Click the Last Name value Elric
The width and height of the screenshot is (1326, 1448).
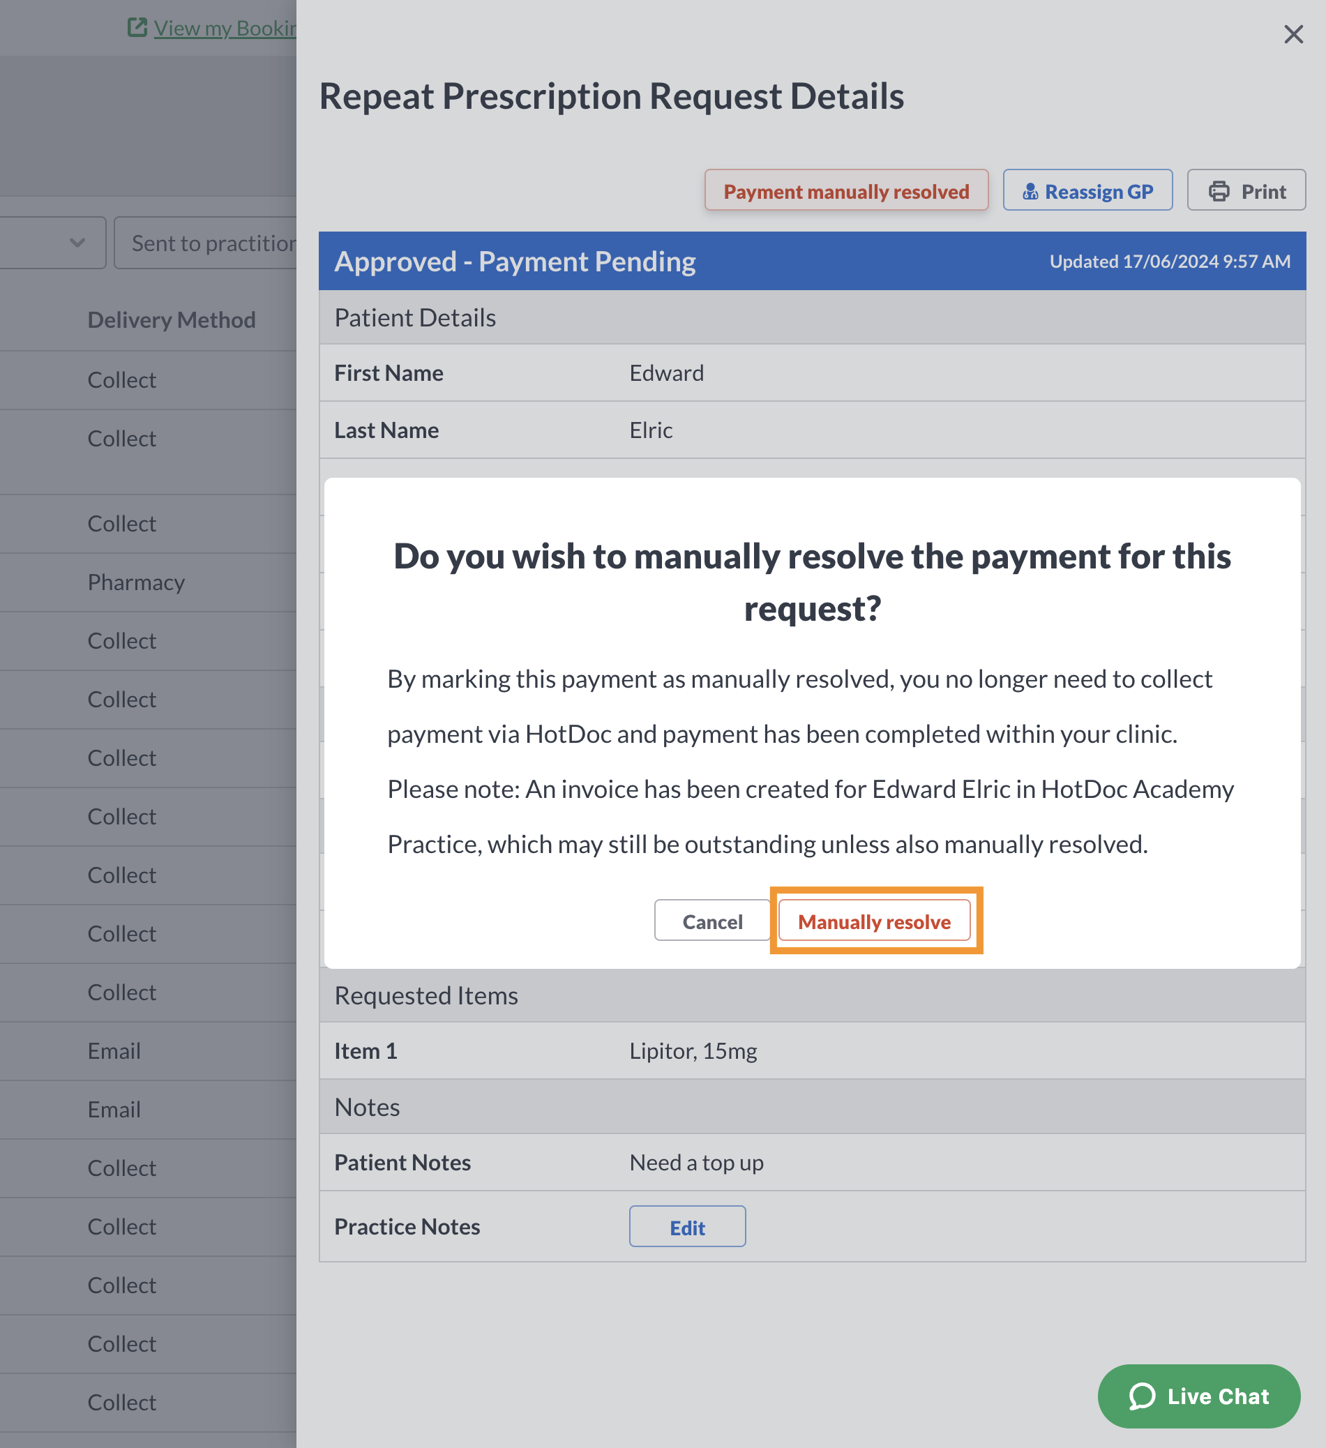651,430
